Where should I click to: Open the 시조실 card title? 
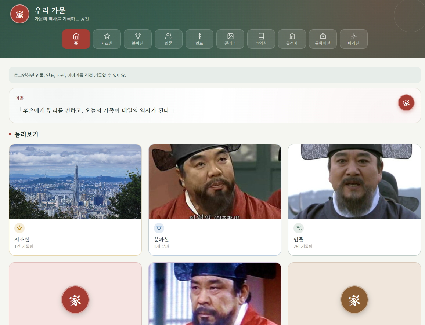click(22, 239)
